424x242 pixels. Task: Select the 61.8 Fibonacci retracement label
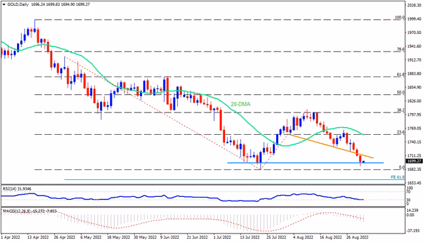(x=400, y=75)
